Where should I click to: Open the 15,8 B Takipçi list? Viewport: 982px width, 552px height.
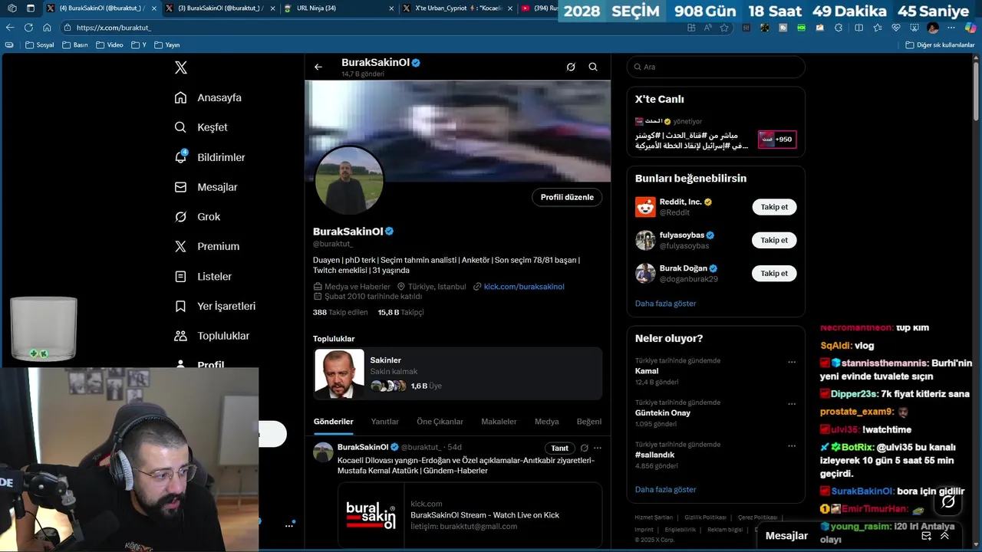pos(400,312)
